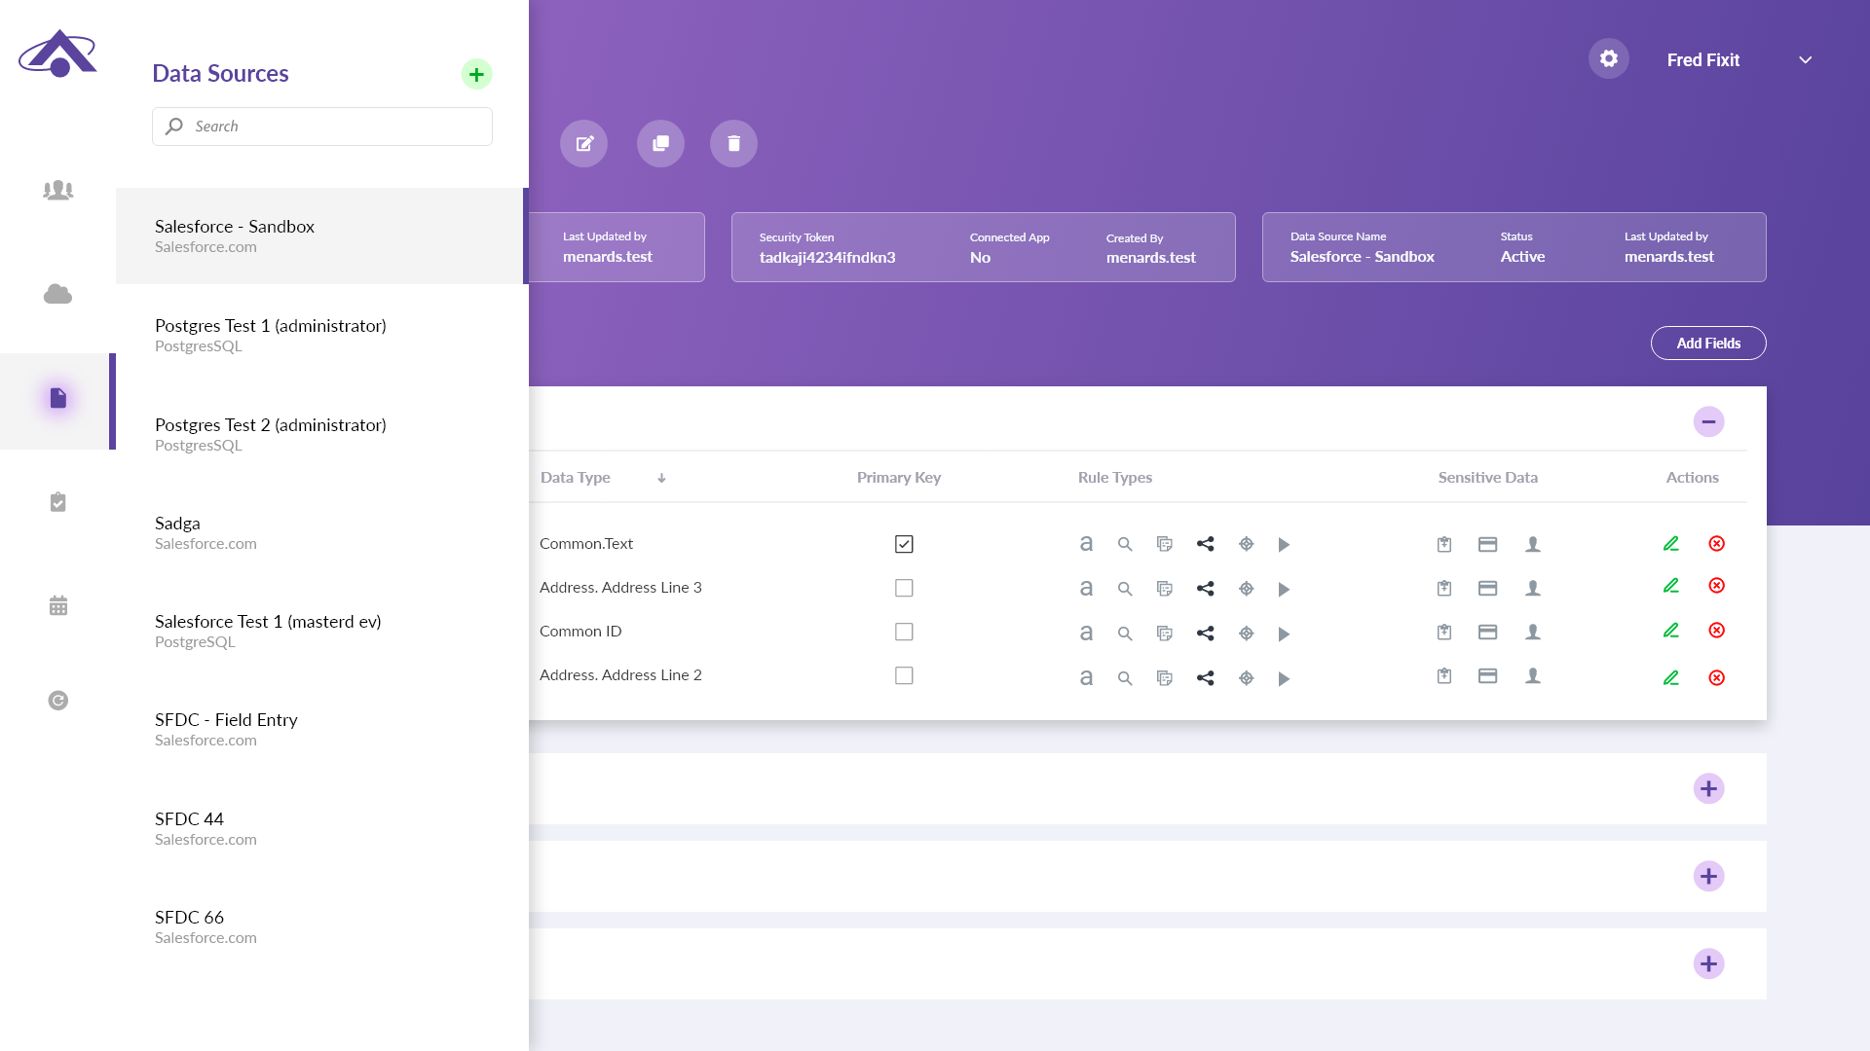The height and width of the screenshot is (1051, 1870).
Task: Click the share rule type icon for Common.Text
Action: click(1206, 544)
